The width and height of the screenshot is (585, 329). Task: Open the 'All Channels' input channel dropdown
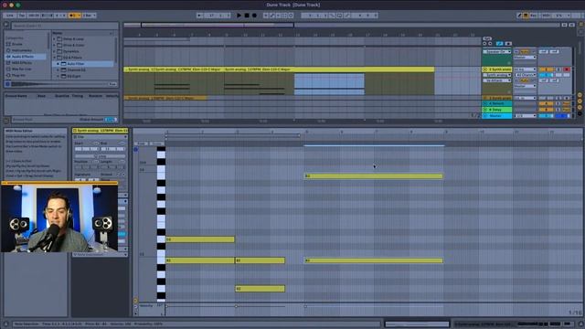tap(525, 75)
